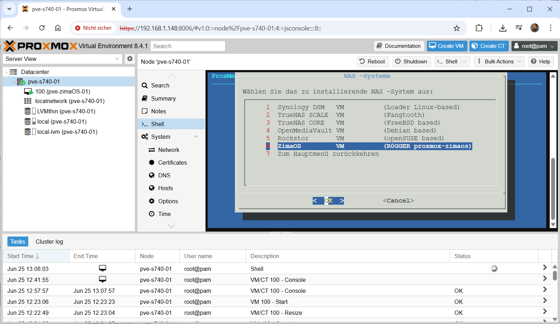Open the browser home page icon

[58, 28]
